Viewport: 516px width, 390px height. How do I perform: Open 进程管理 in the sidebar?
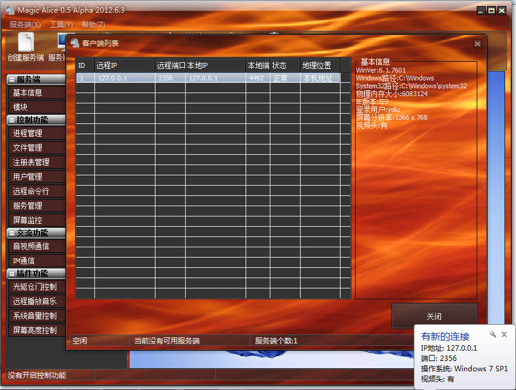coord(37,133)
